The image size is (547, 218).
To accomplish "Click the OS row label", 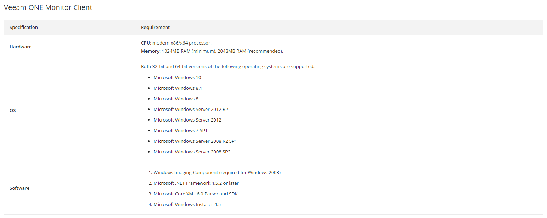I will pyautogui.click(x=13, y=110).
